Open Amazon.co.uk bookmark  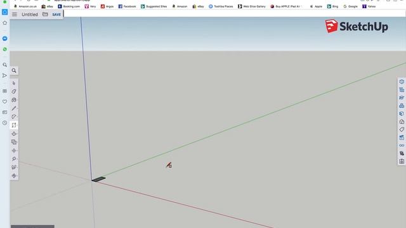click(25, 6)
